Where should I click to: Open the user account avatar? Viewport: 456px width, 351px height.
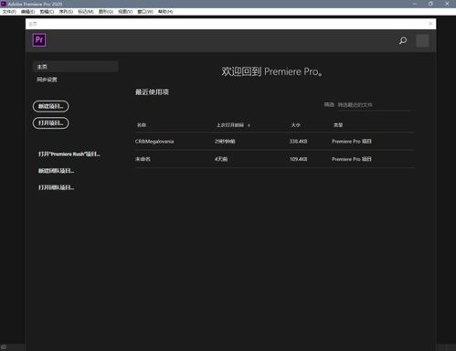[422, 40]
